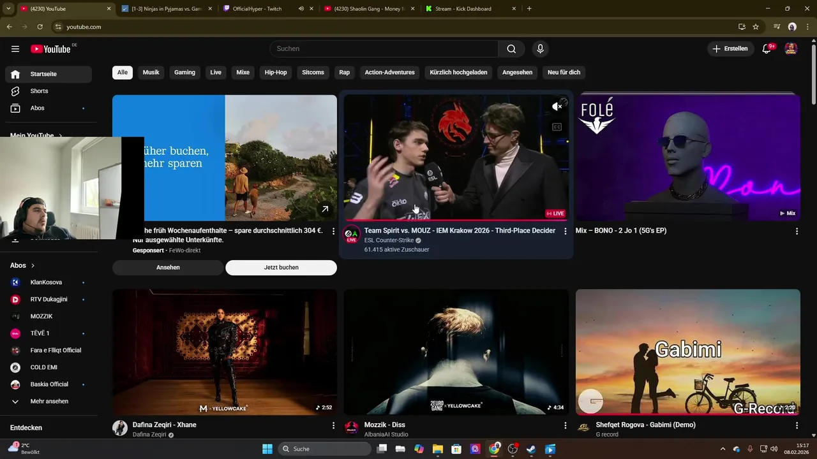Expand Mehr ansehen in subscriptions
The image size is (817, 459).
click(49, 402)
